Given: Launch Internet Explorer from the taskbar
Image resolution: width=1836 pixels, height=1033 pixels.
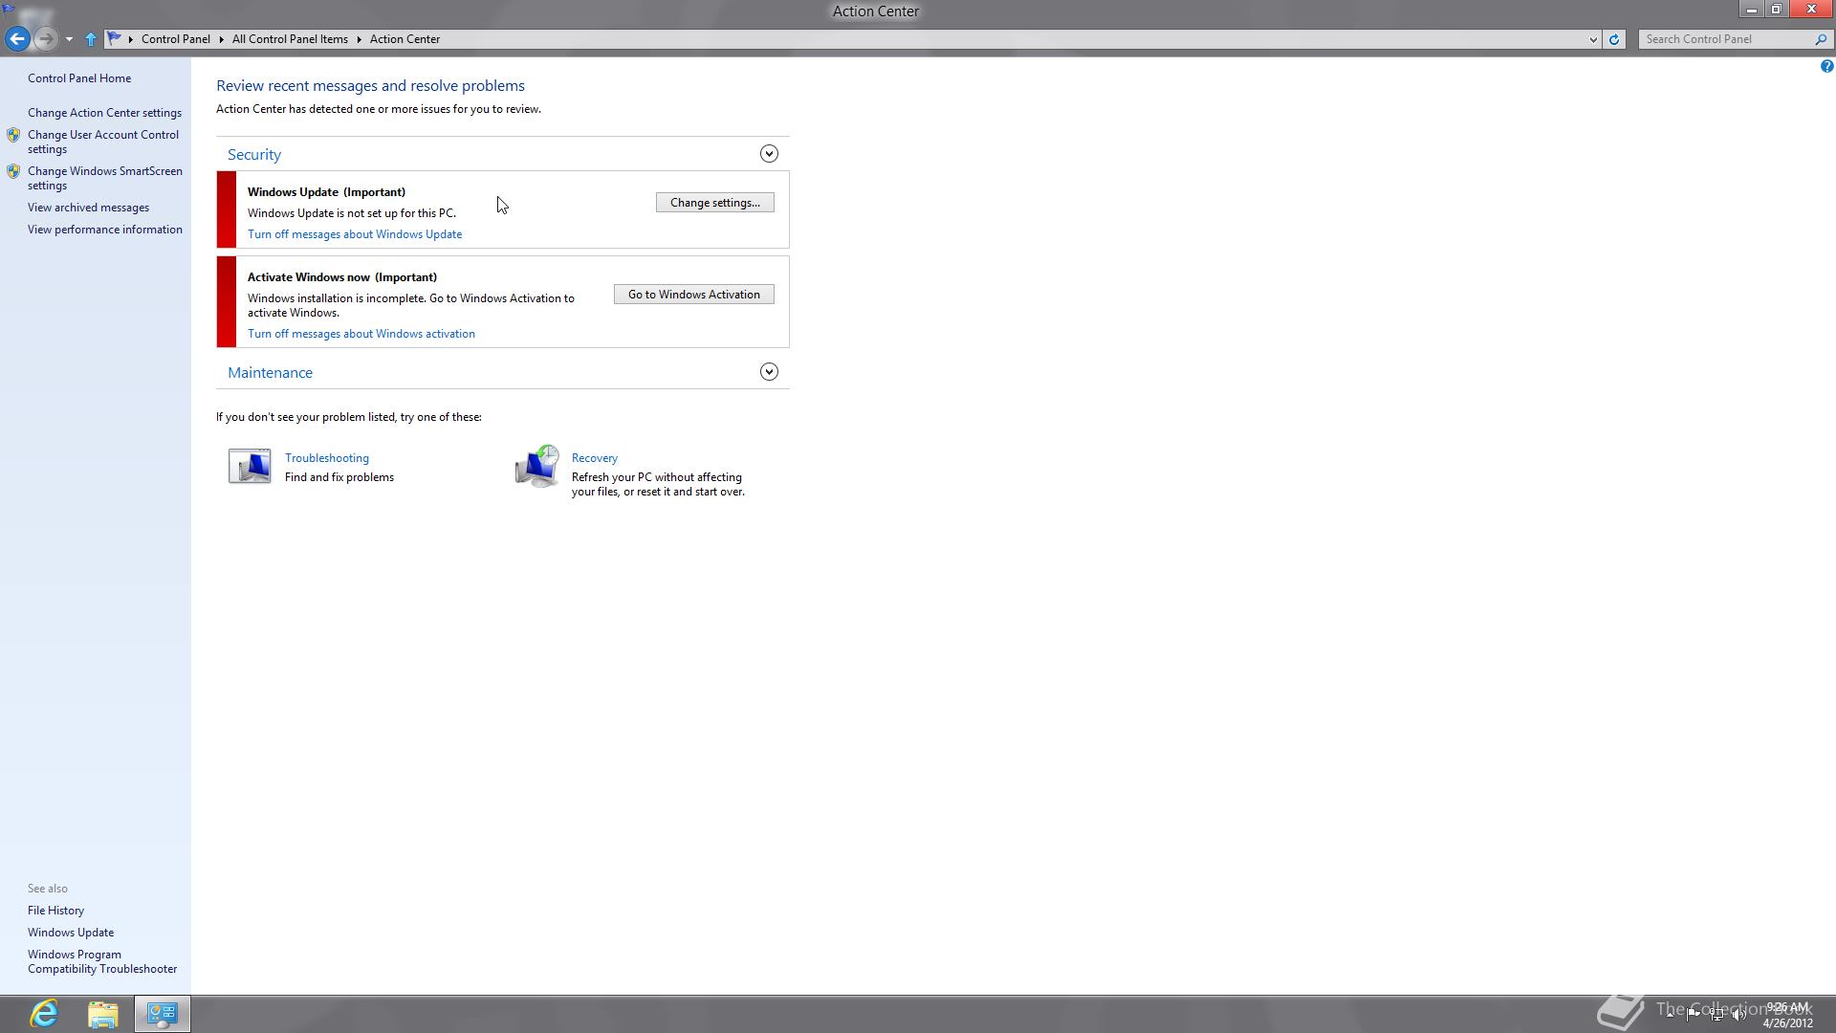Looking at the screenshot, I should (x=44, y=1014).
